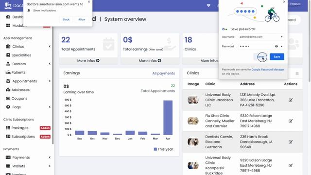Open the Username dropdown arrow
Screen dimensions: 311x175
tap(281, 37)
